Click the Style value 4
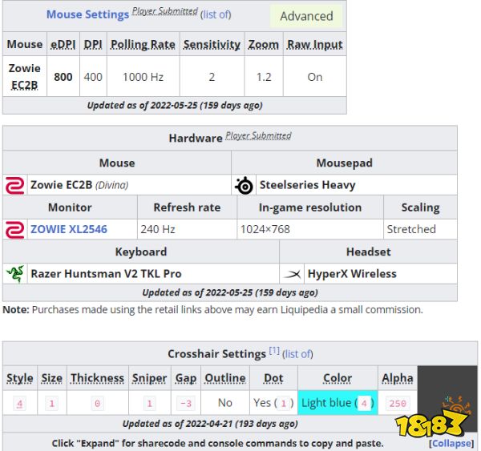Viewport: 481px width, 451px height. pyautogui.click(x=19, y=403)
